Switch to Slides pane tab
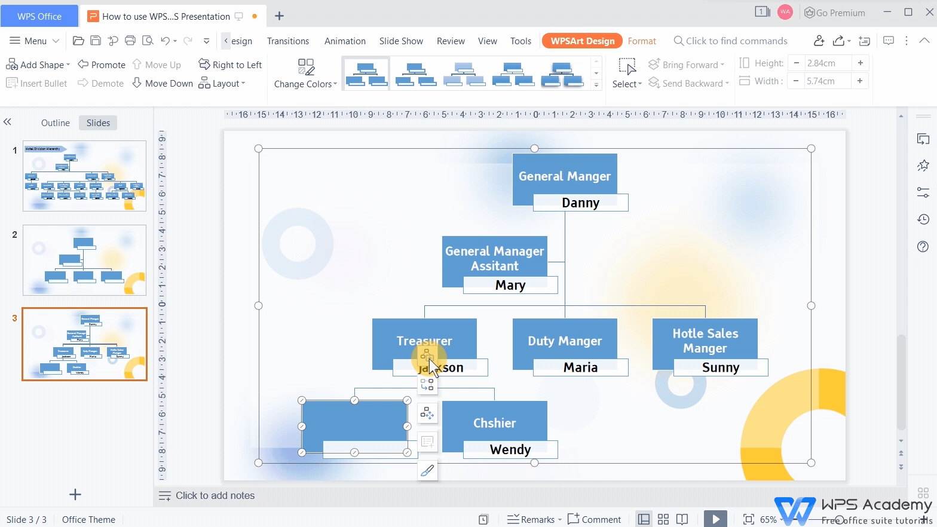The width and height of the screenshot is (937, 527). (98, 122)
